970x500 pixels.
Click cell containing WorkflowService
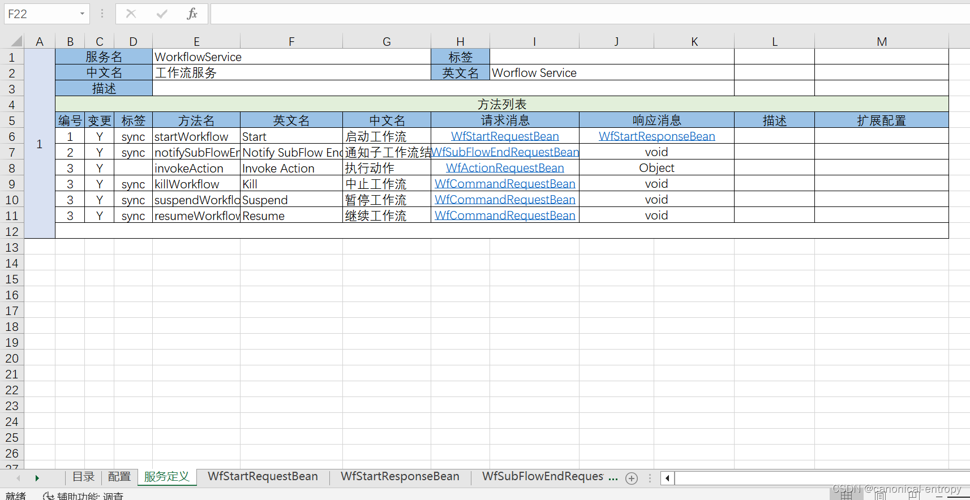(291, 57)
